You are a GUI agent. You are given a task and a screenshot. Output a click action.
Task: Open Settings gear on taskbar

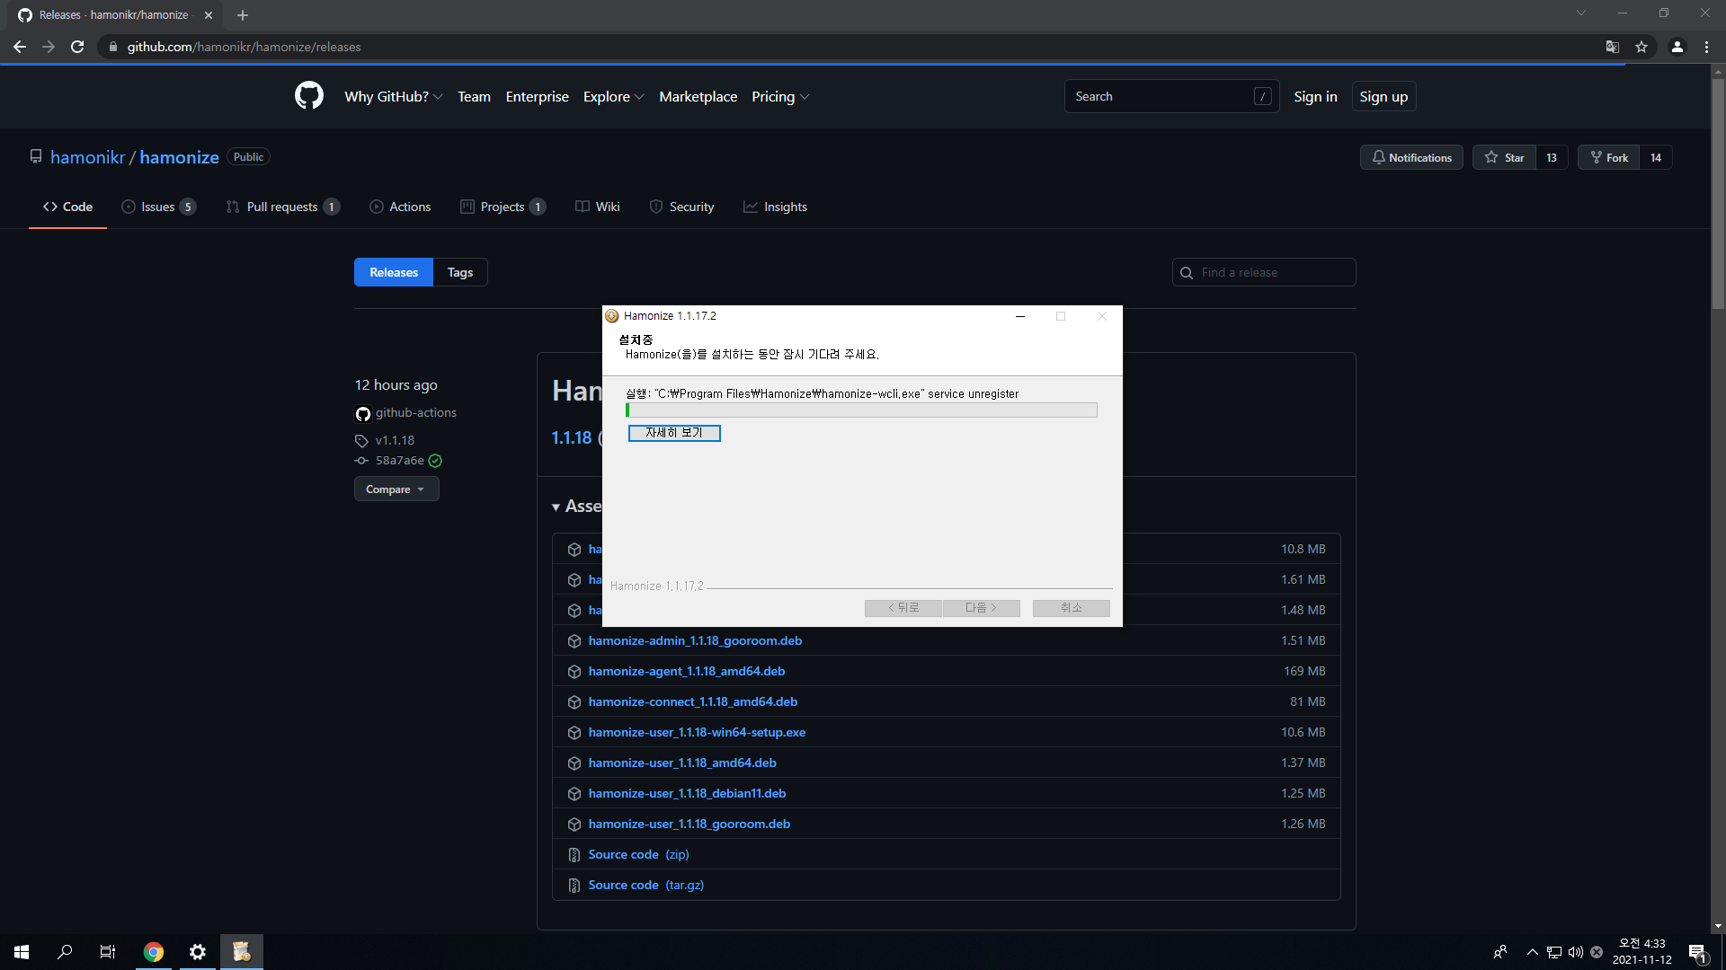[198, 952]
